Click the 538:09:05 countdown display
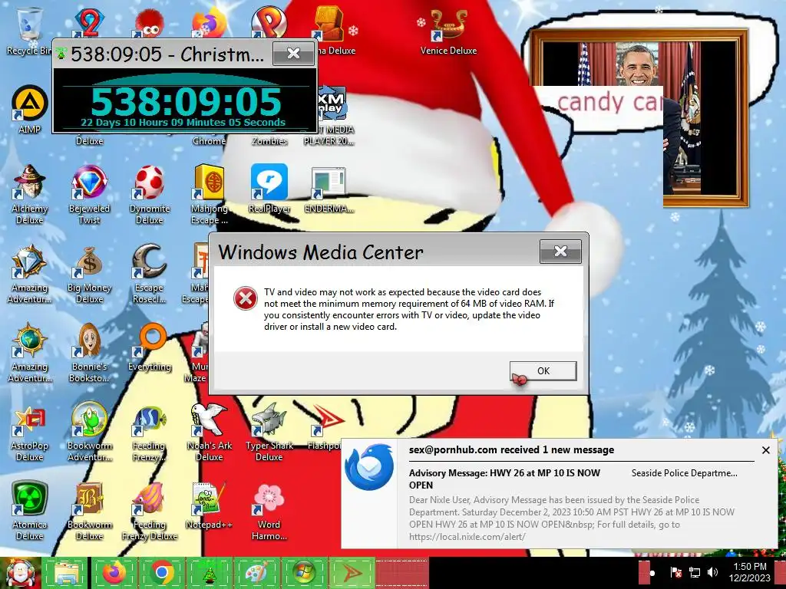This screenshot has height=589, width=786. (186, 101)
